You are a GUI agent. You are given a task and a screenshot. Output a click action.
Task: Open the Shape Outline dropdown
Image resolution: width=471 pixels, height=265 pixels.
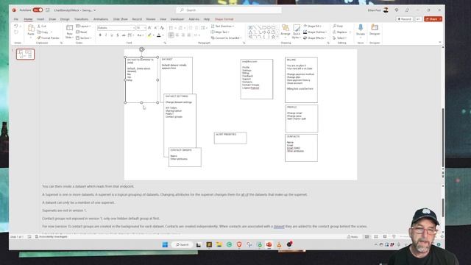[x=315, y=32]
